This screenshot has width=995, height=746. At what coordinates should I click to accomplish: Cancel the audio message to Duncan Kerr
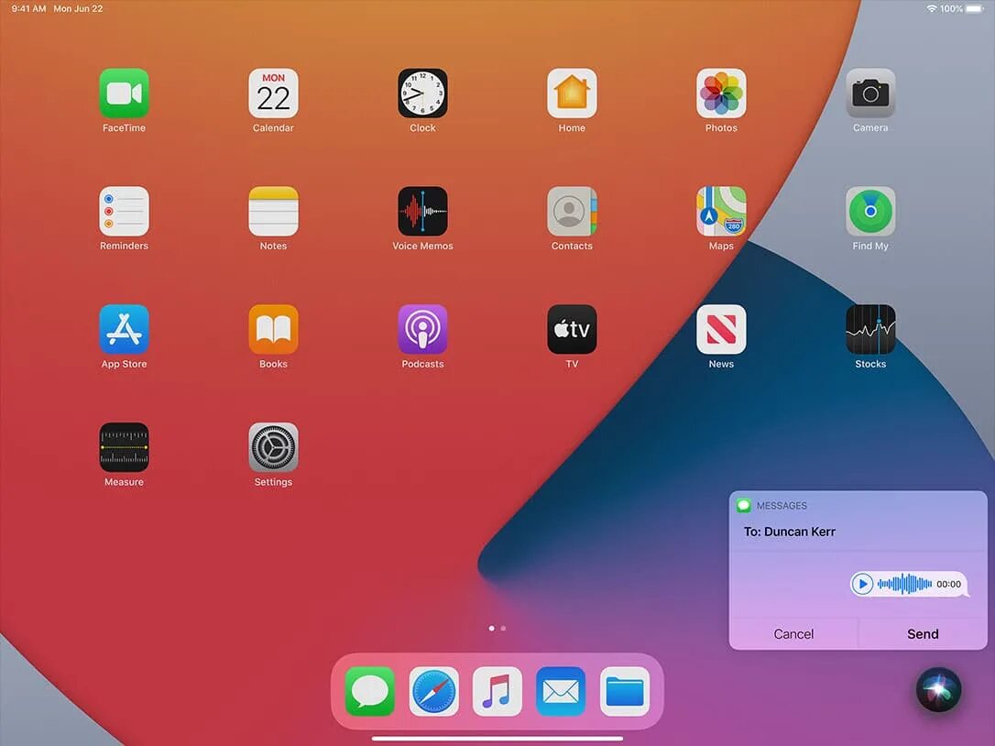[x=793, y=633]
